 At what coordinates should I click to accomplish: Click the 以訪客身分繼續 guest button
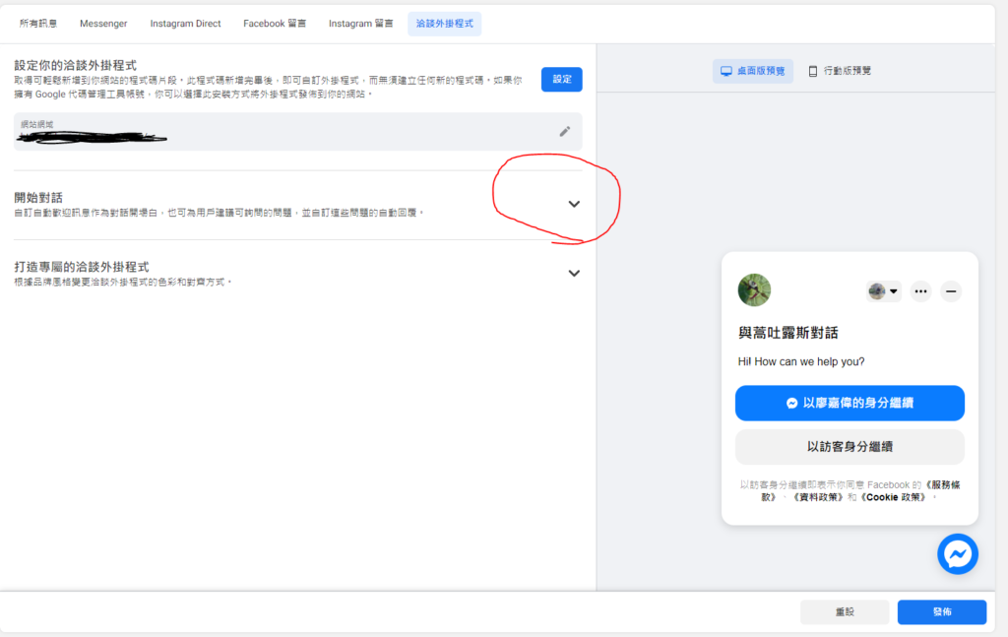849,447
